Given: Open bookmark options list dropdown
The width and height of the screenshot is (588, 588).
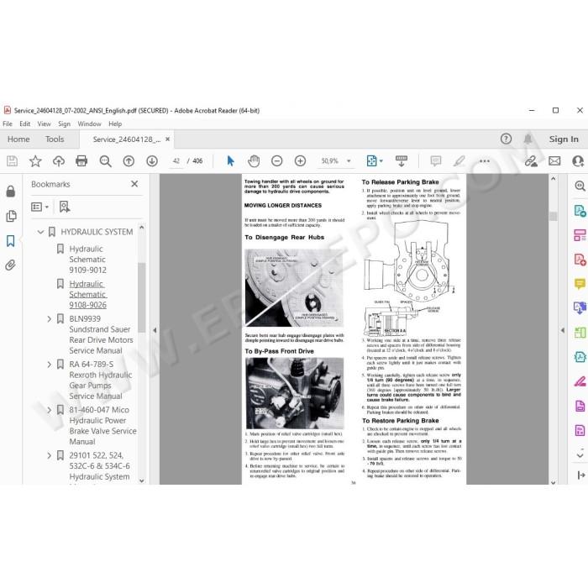Looking at the screenshot, I should (40, 207).
